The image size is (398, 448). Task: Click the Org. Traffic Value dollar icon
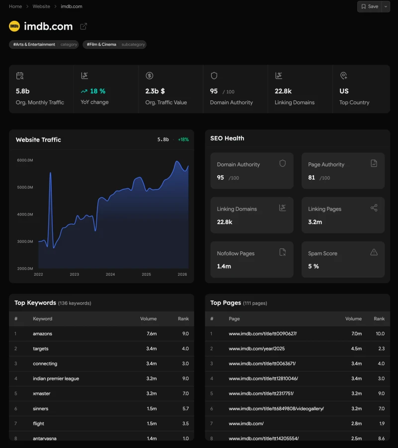149,75
